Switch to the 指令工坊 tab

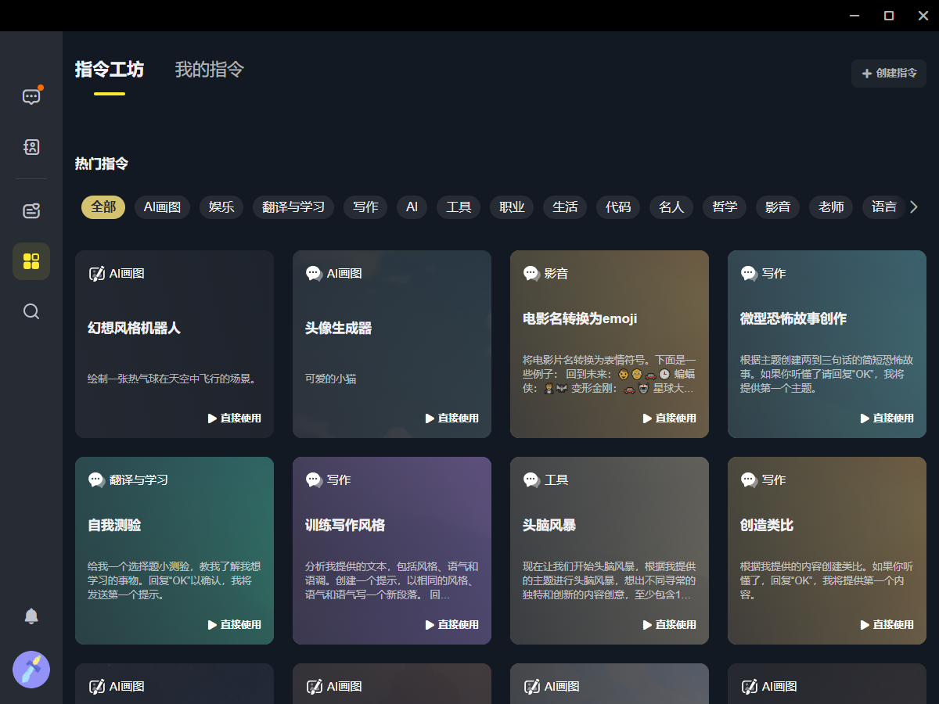tap(110, 70)
